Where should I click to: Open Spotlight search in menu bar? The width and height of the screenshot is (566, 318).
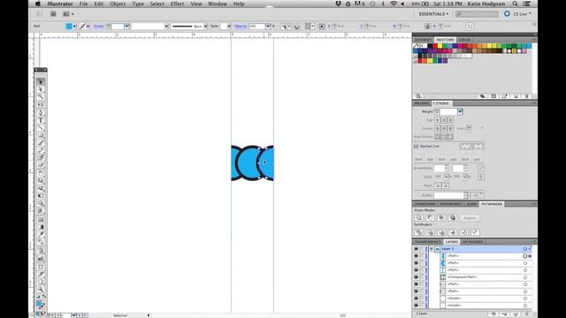coord(515,4)
